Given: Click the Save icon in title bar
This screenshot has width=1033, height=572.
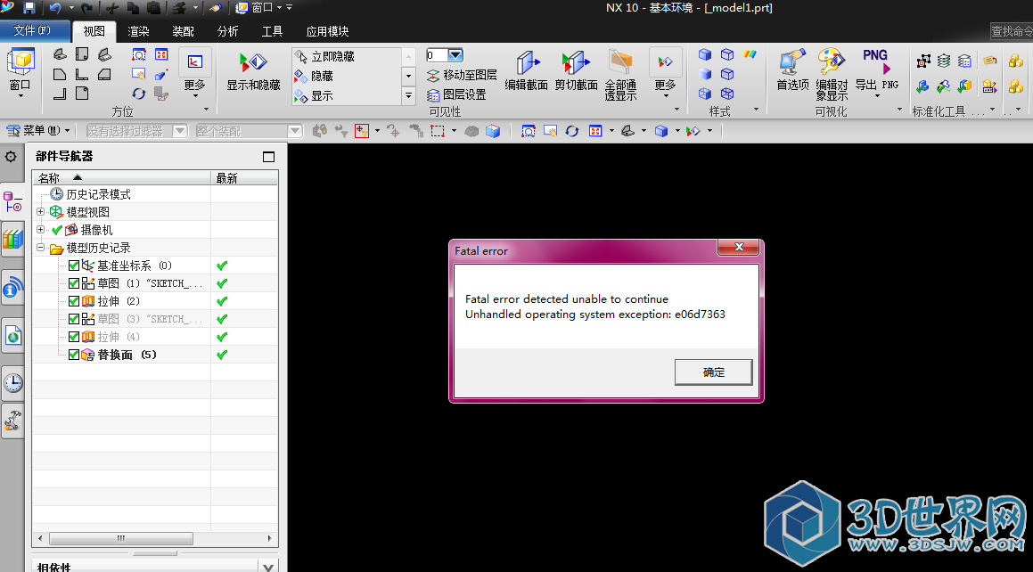Looking at the screenshot, I should tap(29, 8).
